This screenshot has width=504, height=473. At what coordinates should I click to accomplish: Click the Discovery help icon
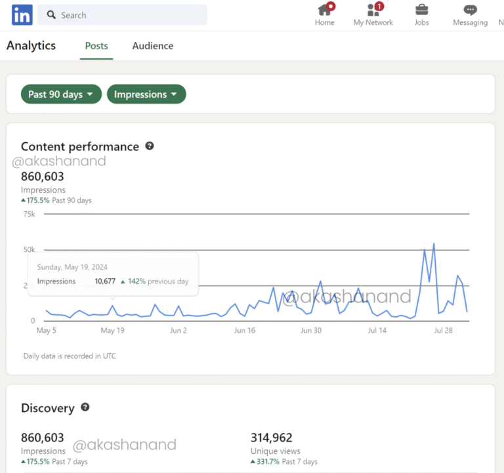point(85,407)
